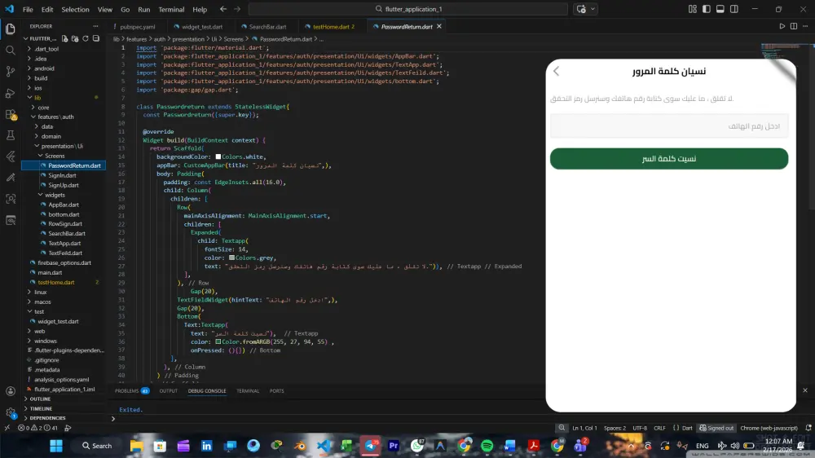Click New File icon in Explorer header
The height and width of the screenshot is (458, 815).
(65, 38)
